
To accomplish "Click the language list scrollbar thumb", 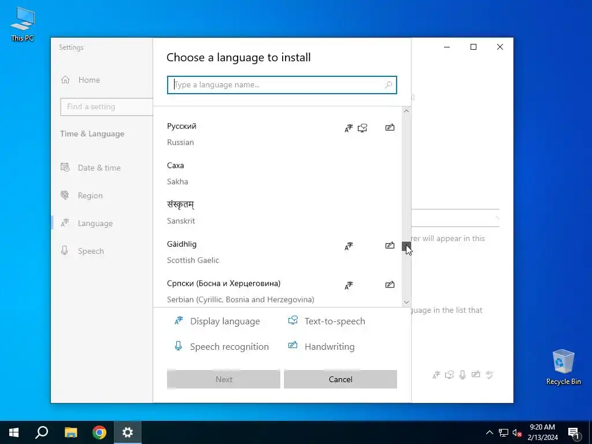I will [406, 246].
